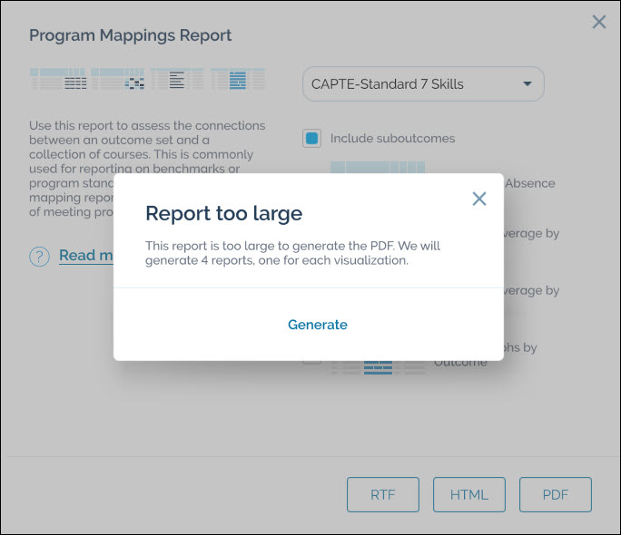Image resolution: width=621 pixels, height=535 pixels.
Task: Toggle the Include suboutcomes checkbox
Action: coord(311,139)
